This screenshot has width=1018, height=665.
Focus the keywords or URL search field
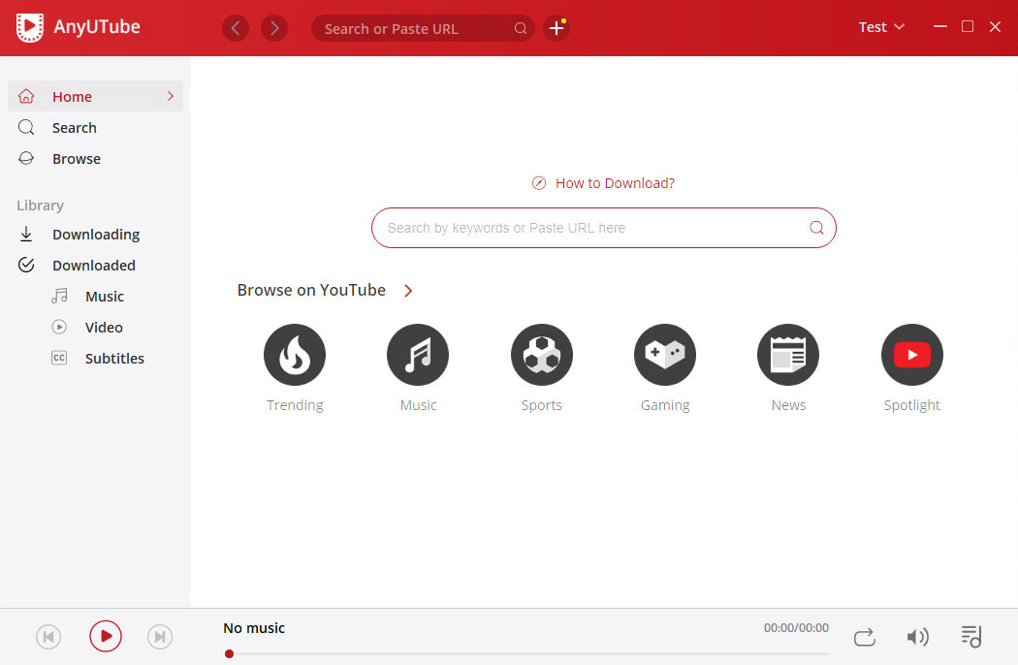[604, 228]
